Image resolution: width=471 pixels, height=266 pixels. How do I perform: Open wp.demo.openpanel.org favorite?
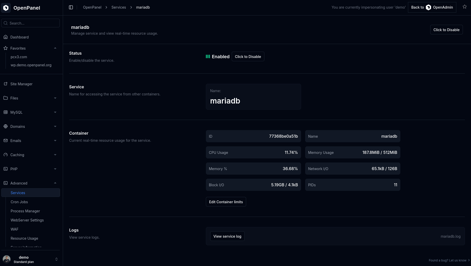(31, 65)
